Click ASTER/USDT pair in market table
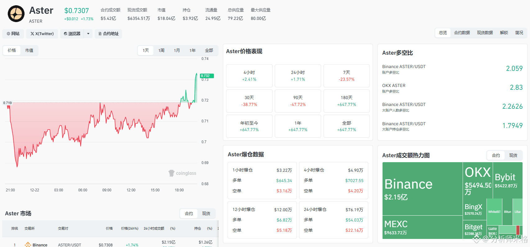Image resolution: width=530 pixels, height=247 pixels. (x=70, y=245)
